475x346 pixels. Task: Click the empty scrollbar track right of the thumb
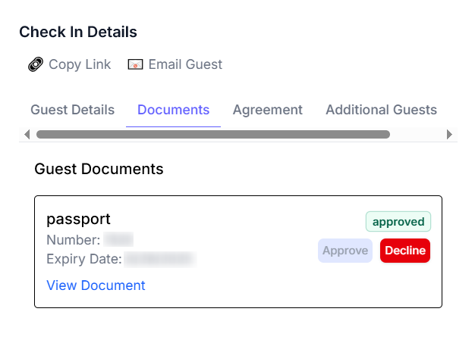tap(417, 134)
